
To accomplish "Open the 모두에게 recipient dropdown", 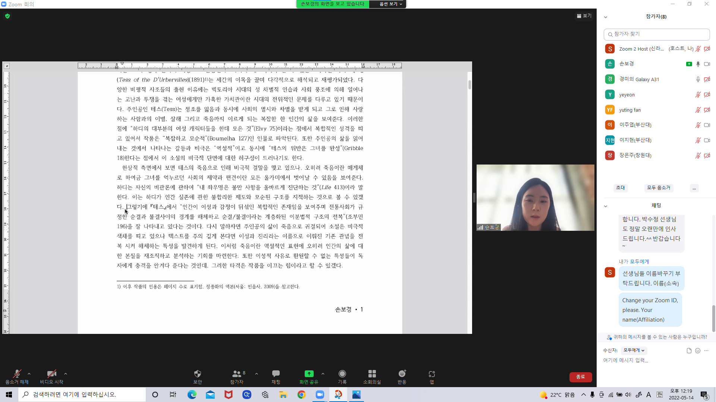I will 634,350.
